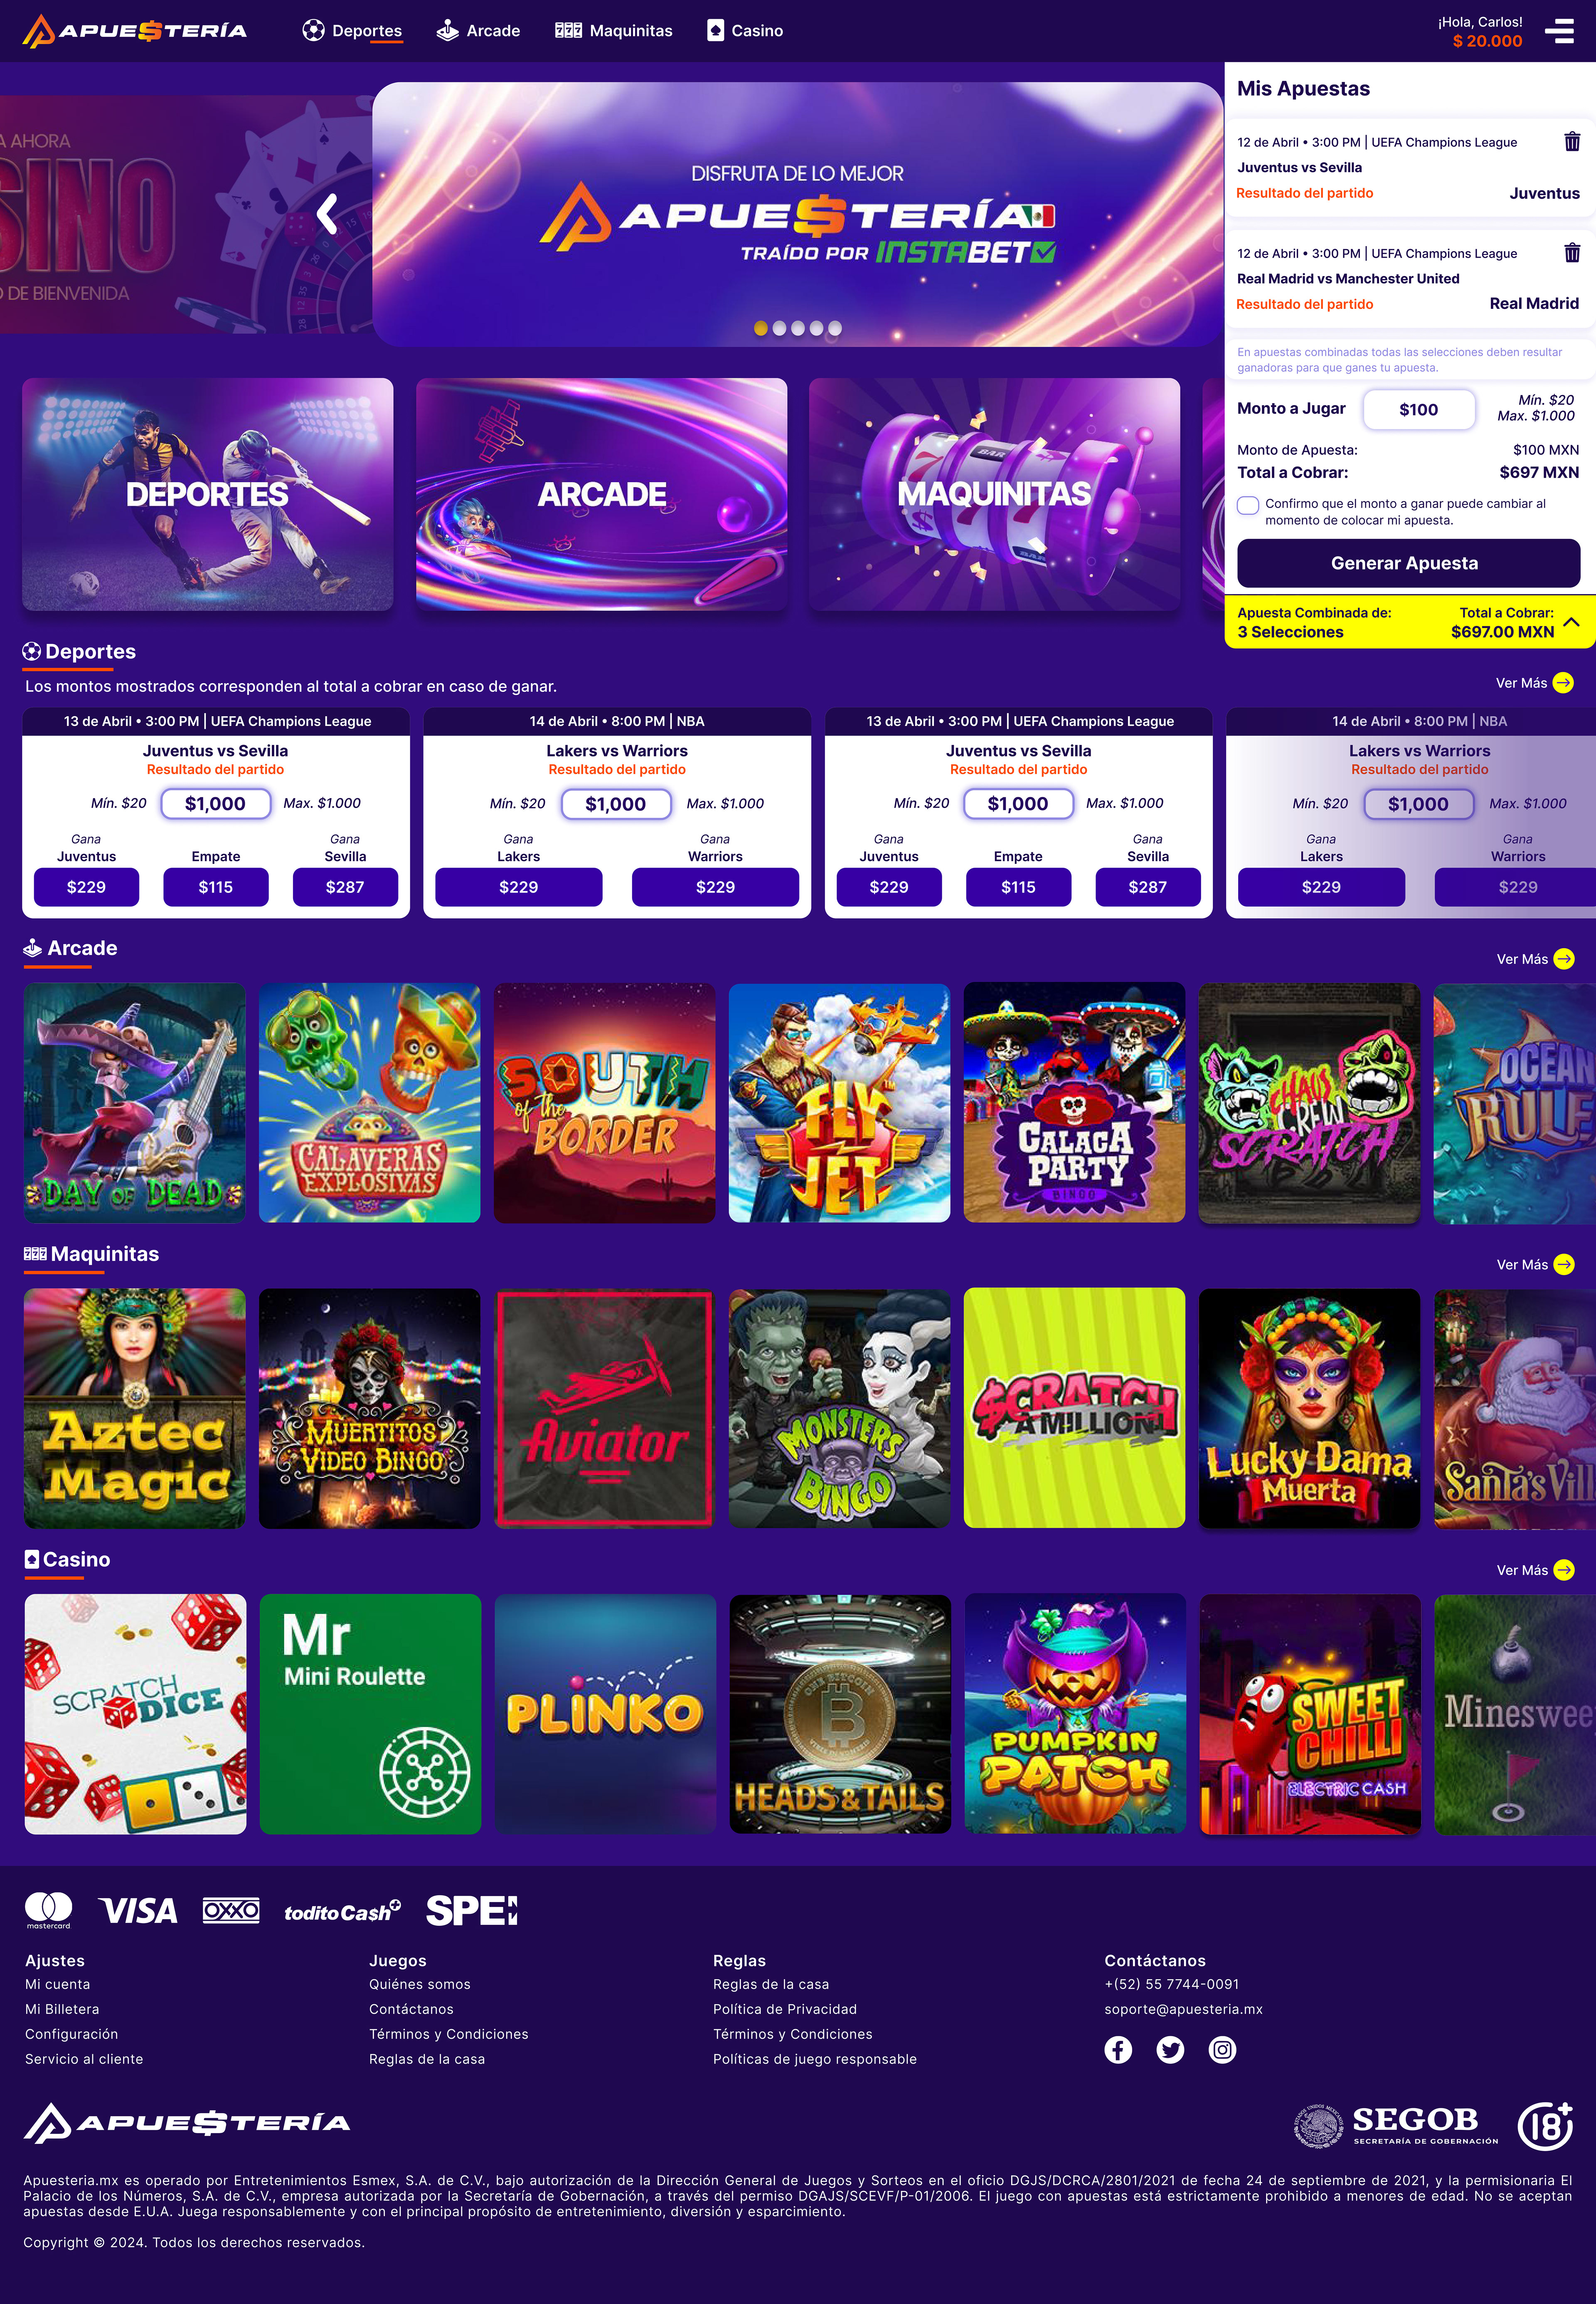This screenshot has width=1596, height=2304.
Task: Select the last carousel dot indicator
Action: point(835,328)
